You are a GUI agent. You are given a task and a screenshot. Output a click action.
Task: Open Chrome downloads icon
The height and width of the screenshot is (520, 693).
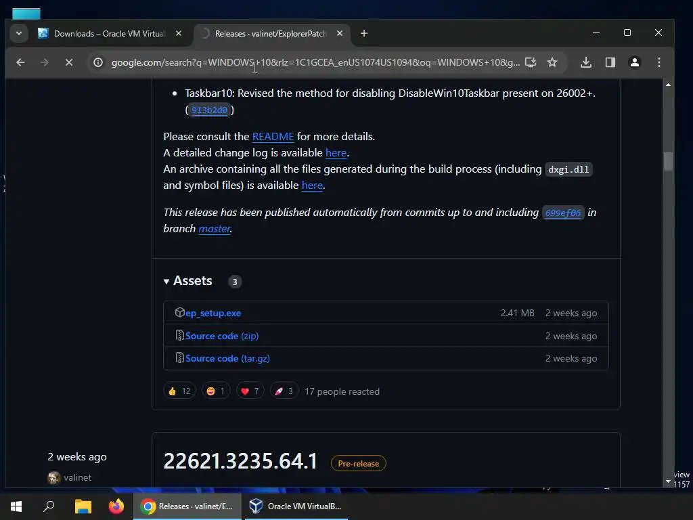coord(586,62)
